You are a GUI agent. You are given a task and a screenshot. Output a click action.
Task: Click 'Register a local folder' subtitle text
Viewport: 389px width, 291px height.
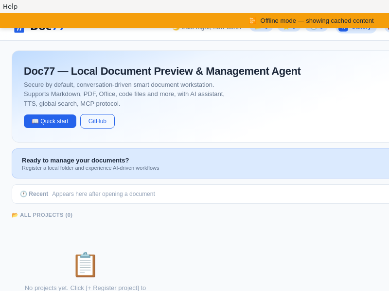point(90,168)
